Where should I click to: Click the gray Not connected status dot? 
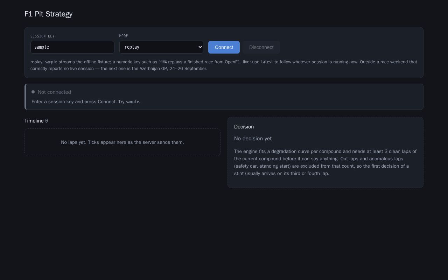[33, 92]
